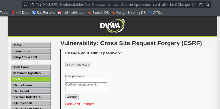Click the shield tracking protection icon
Viewport: 220px width, 109px height.
coord(25,4)
